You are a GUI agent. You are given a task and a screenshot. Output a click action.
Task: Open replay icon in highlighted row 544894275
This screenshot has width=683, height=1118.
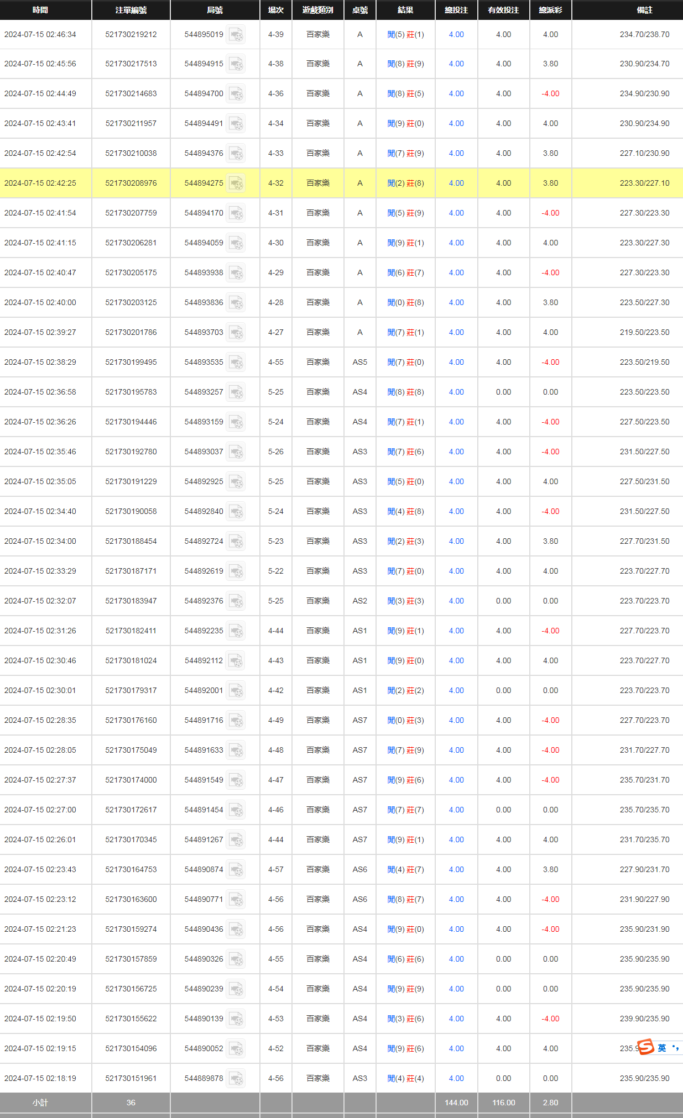(236, 183)
